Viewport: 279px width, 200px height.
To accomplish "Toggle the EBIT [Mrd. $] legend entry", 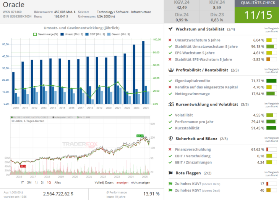I will pos(95,34).
